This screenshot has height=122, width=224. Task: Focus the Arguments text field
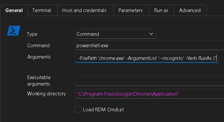(x=146, y=58)
